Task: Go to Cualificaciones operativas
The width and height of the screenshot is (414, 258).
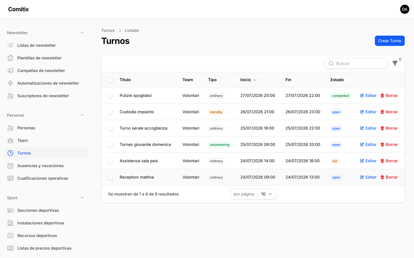Action: click(46, 178)
